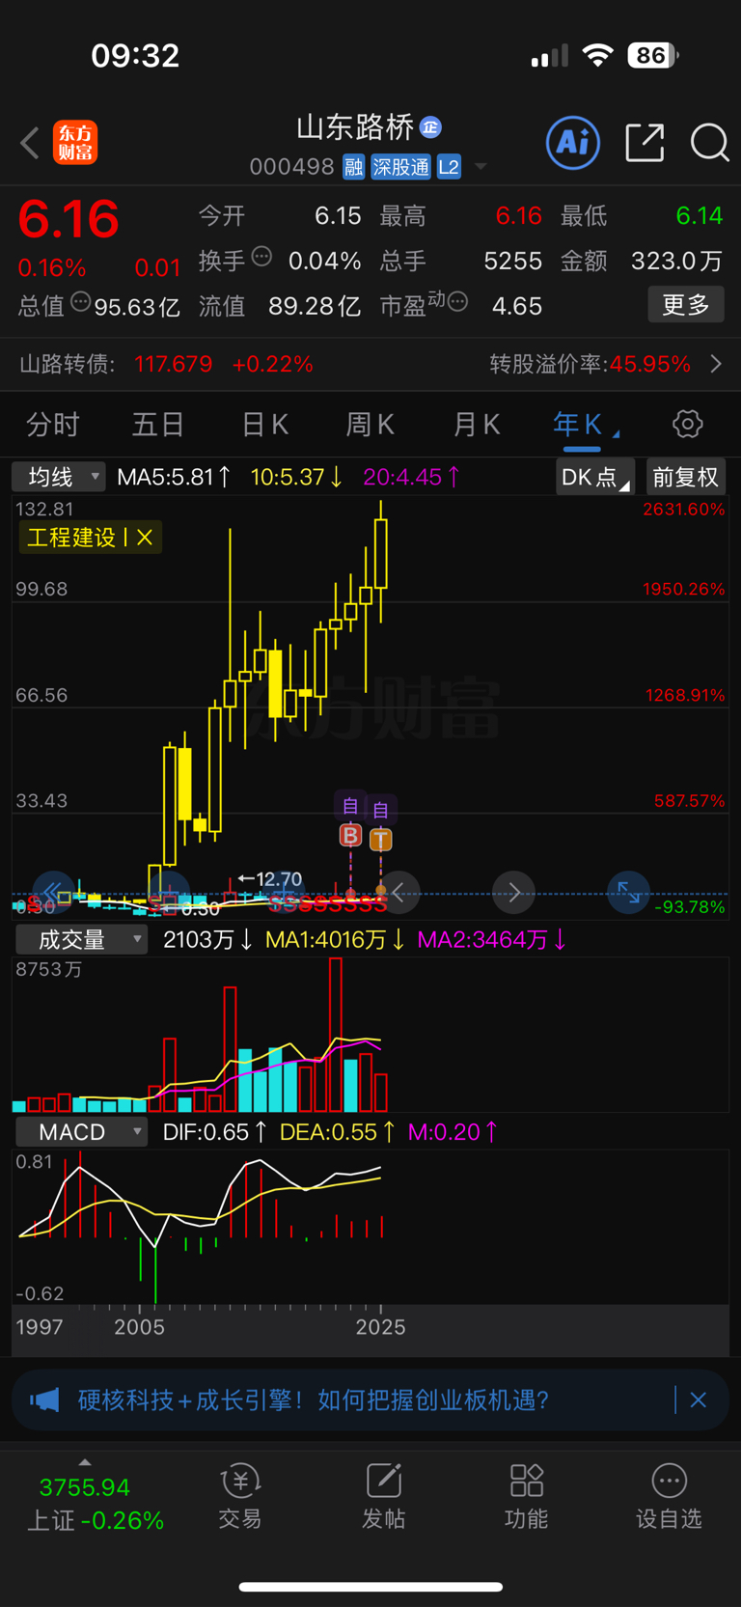The width and height of the screenshot is (742, 1607).
Task: Move chart cursor left arrow
Action: pyautogui.click(x=398, y=892)
